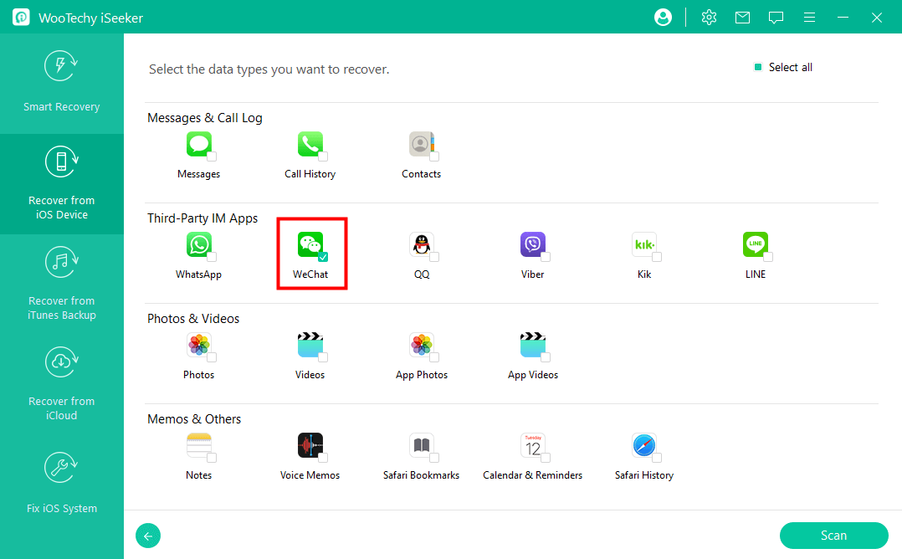Select the WhatsApp data type icon
The width and height of the screenshot is (902, 559).
pos(198,244)
